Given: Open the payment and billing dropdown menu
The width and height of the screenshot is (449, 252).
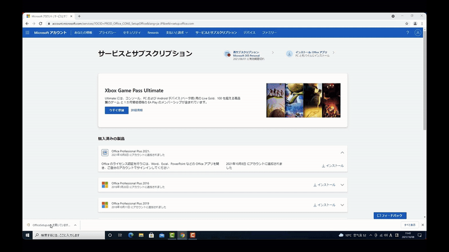Looking at the screenshot, I should 177,32.
